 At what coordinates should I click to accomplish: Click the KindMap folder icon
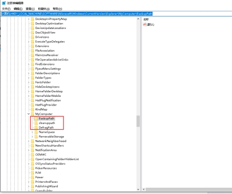(32, 109)
